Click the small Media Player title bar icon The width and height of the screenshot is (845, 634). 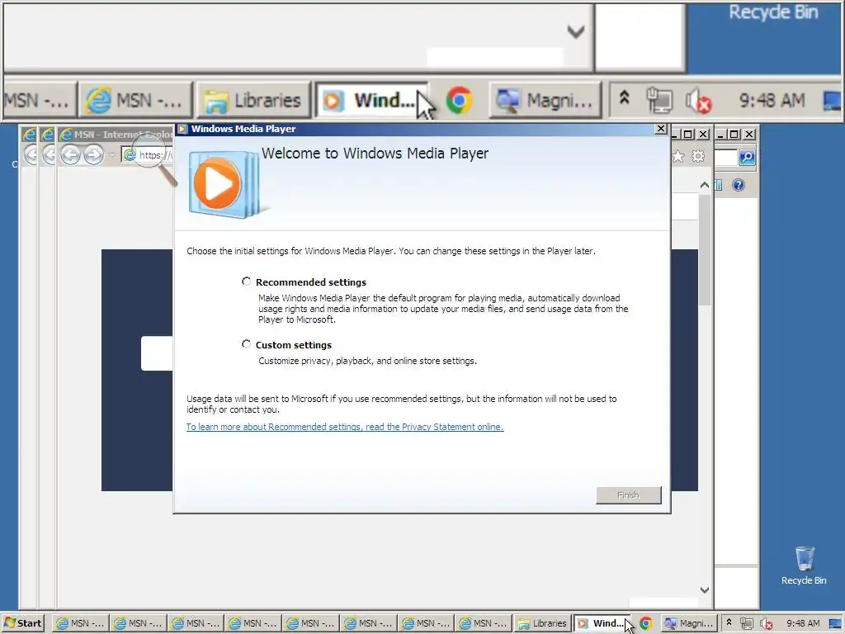[x=182, y=129]
